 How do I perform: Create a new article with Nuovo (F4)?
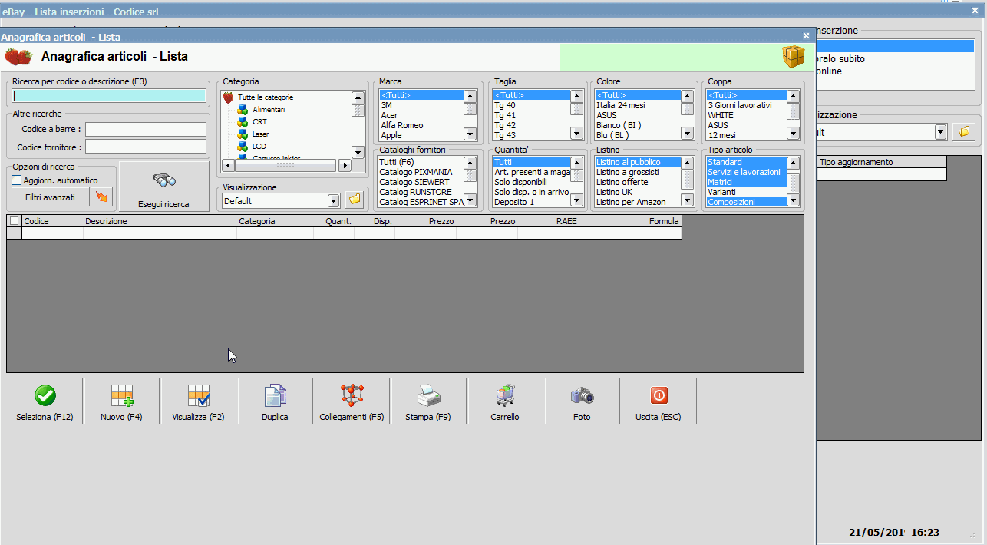point(122,401)
